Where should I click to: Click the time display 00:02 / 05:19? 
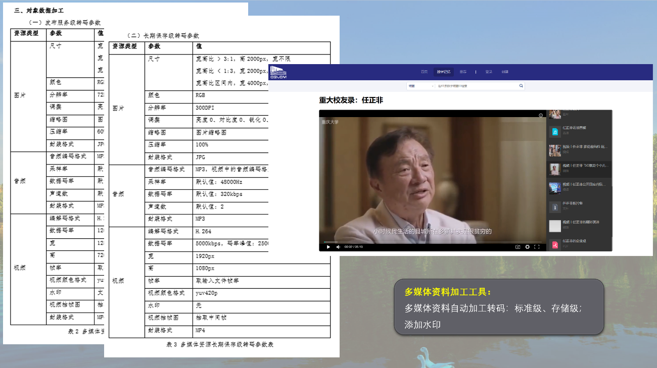354,247
